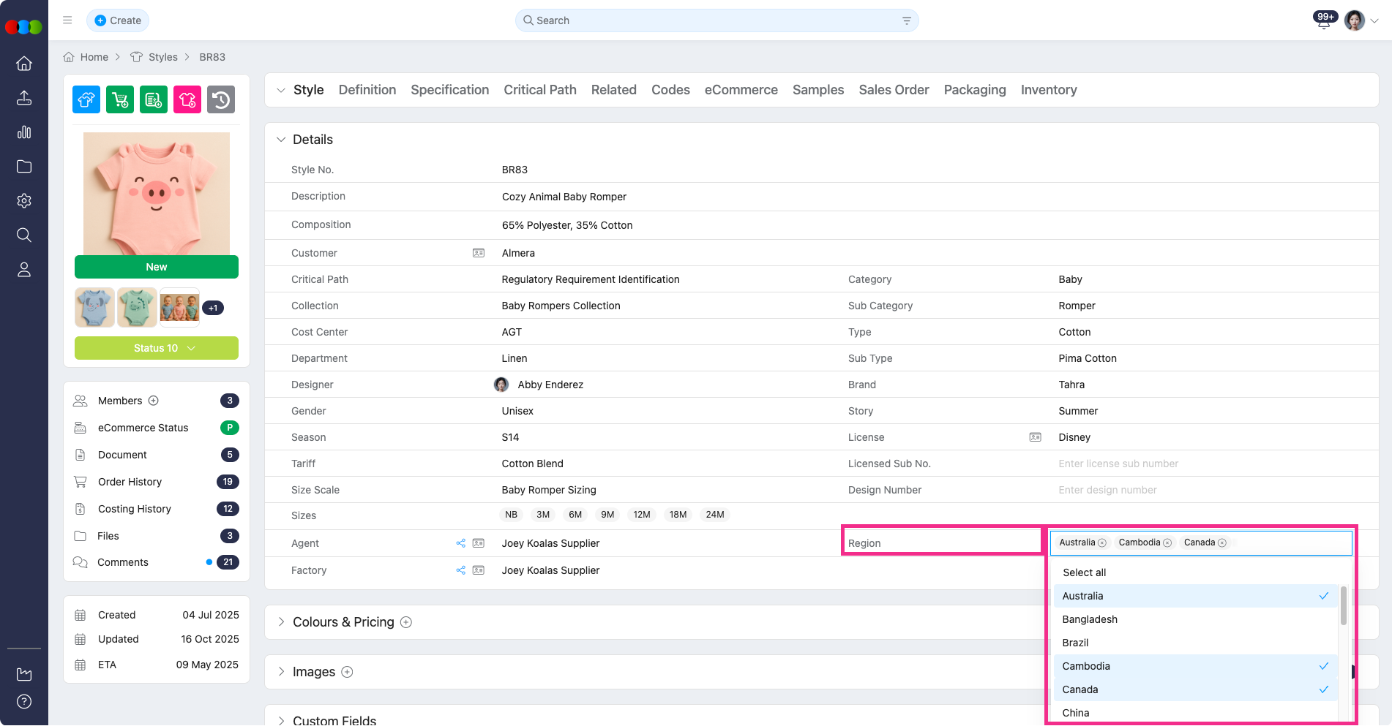Viewport: 1392px width, 726px height.
Task: Click the blue shirts icon button
Action: point(86,99)
